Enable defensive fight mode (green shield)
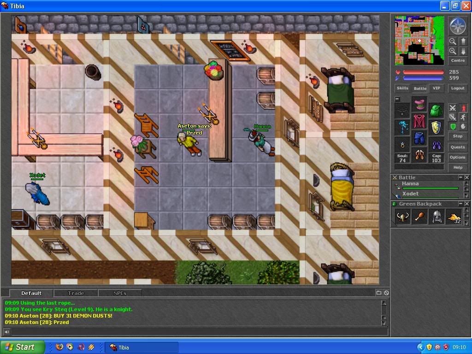 tap(453, 126)
